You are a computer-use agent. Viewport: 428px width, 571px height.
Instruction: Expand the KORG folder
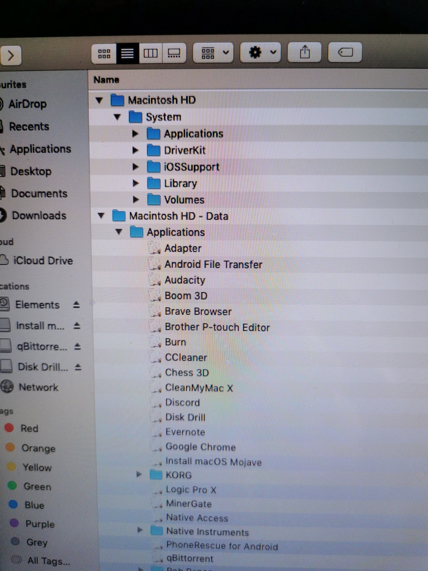pyautogui.click(x=139, y=475)
